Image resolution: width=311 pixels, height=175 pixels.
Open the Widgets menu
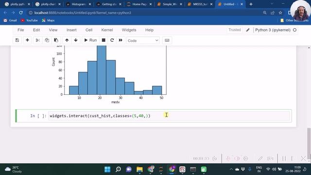129,30
